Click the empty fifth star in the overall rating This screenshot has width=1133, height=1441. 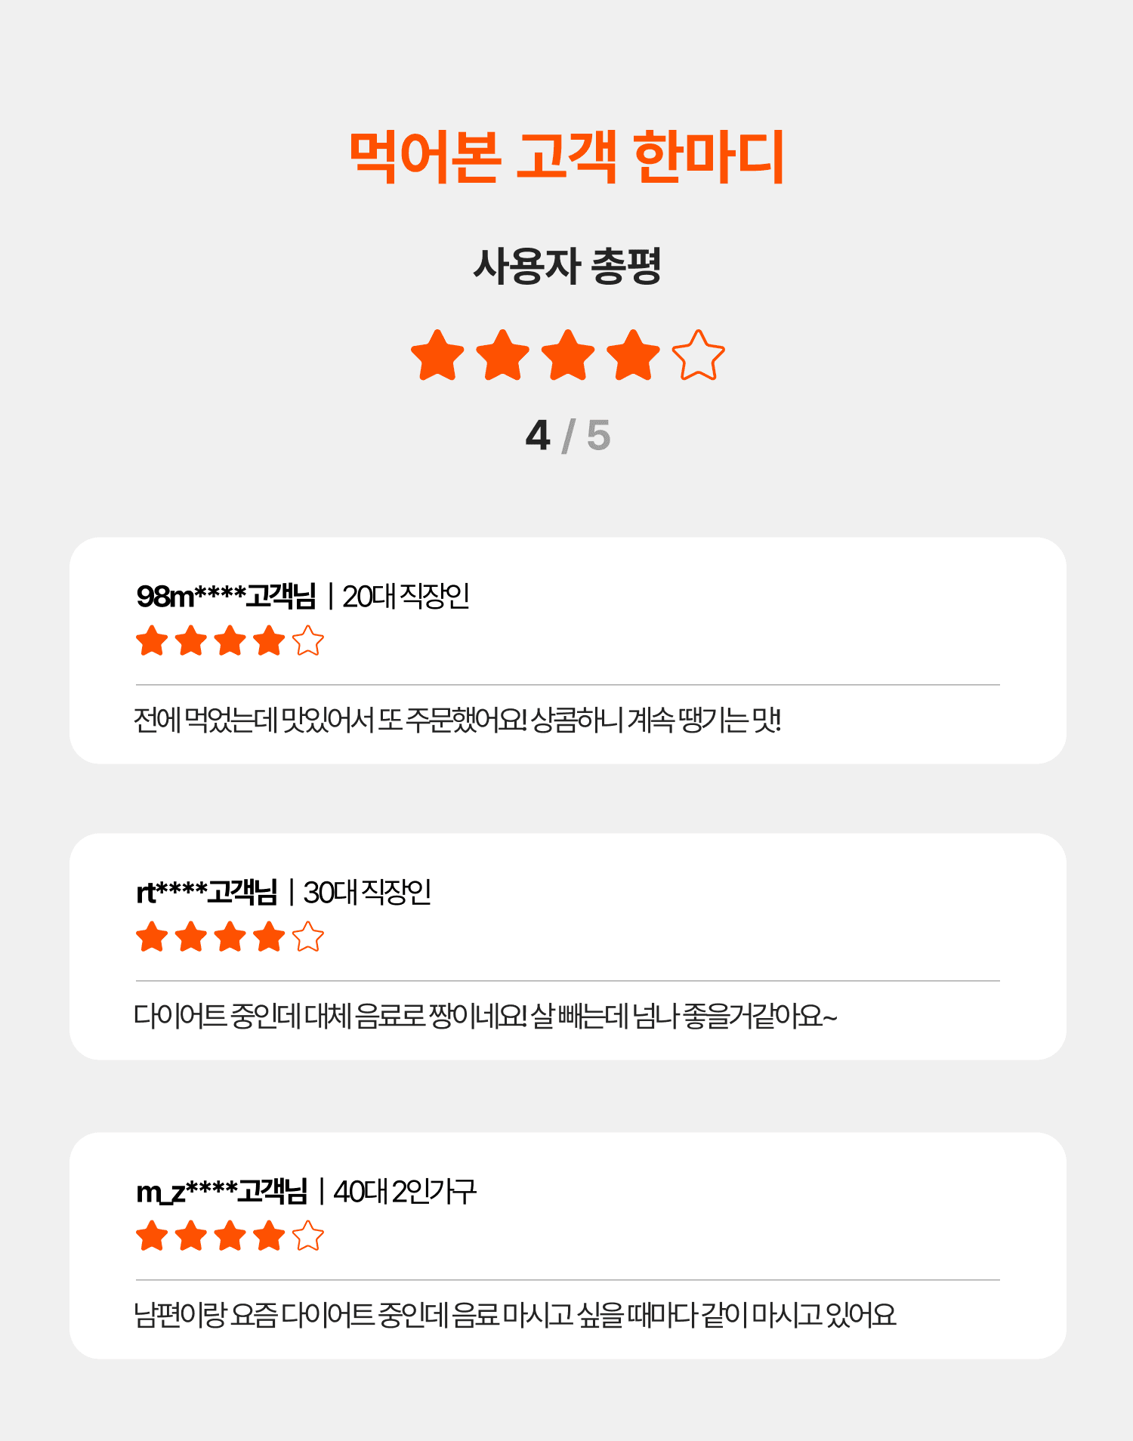pyautogui.click(x=698, y=355)
